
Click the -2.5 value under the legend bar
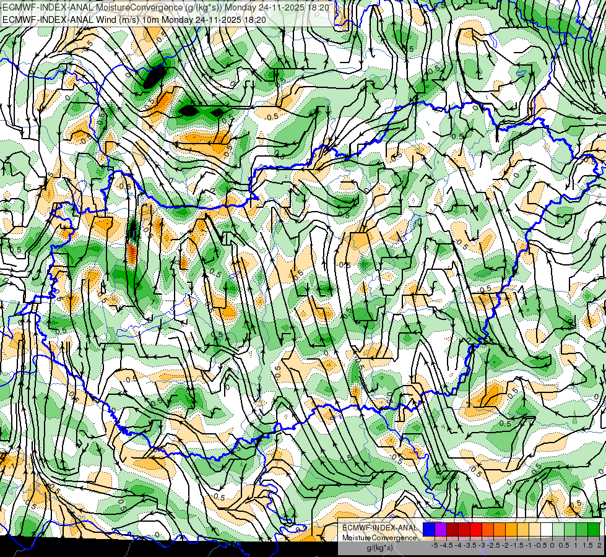pos(494,545)
